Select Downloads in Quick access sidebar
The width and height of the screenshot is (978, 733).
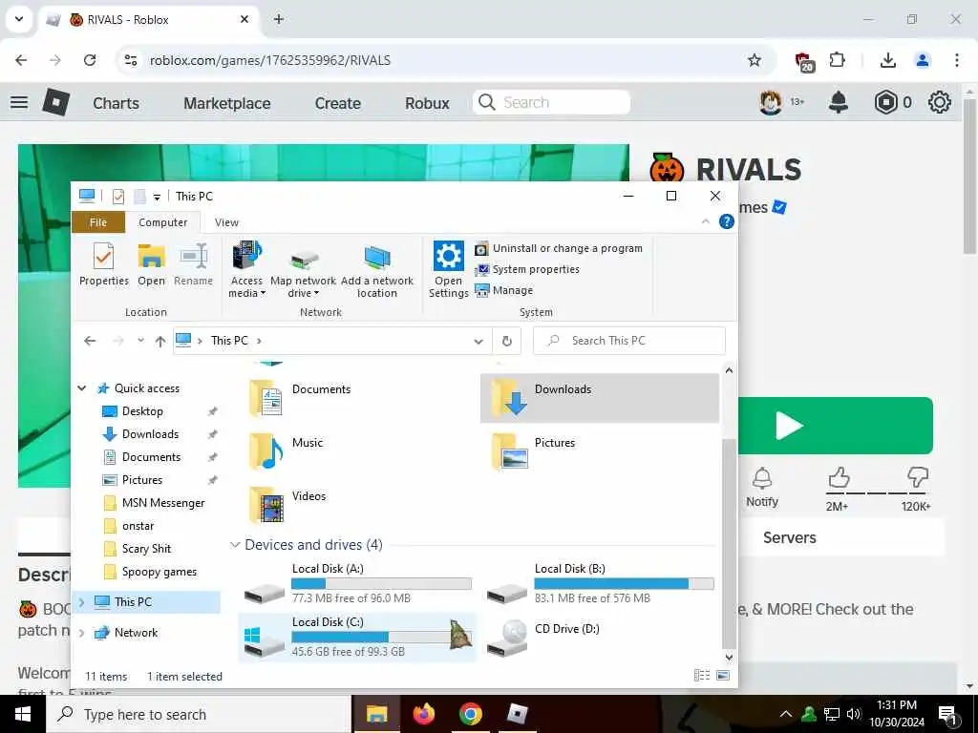[x=150, y=434]
